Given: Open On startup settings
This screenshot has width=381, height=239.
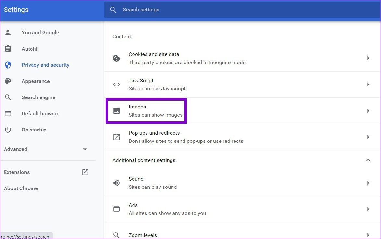Looking at the screenshot, I should point(34,130).
